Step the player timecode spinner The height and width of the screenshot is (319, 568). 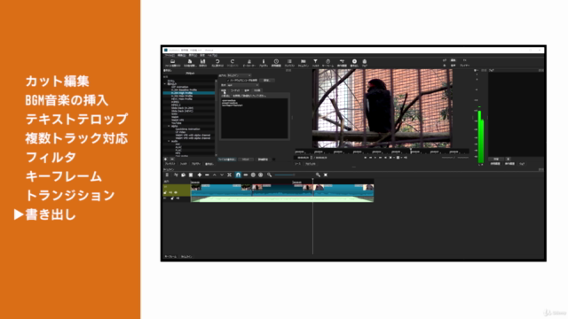[x=312, y=158]
